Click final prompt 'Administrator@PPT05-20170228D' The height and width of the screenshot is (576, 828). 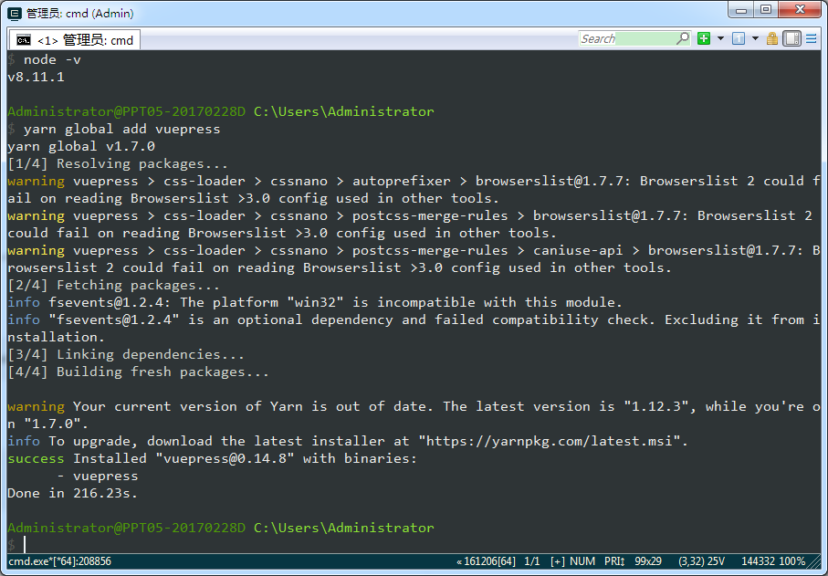pos(127,528)
